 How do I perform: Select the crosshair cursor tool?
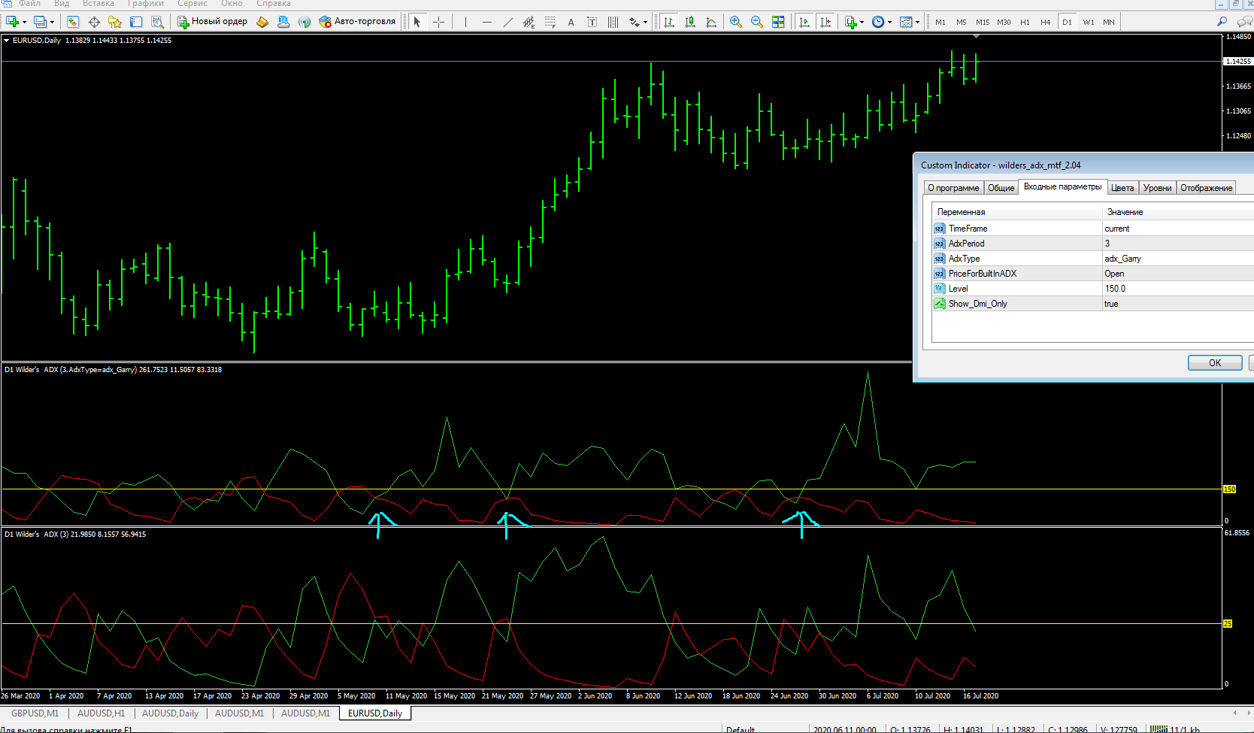[x=439, y=22]
